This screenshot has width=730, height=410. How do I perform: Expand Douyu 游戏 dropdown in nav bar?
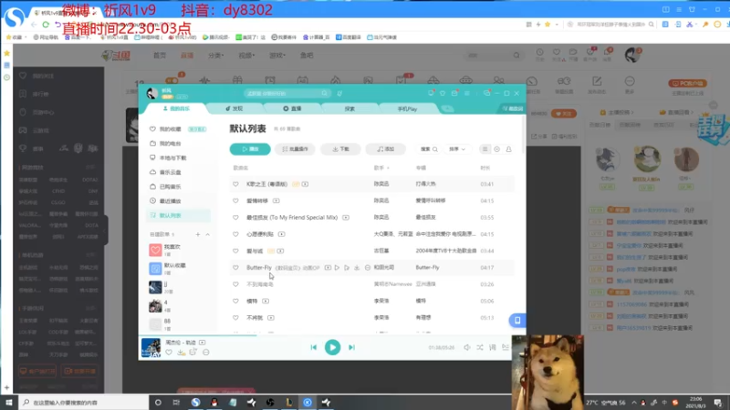coord(277,56)
